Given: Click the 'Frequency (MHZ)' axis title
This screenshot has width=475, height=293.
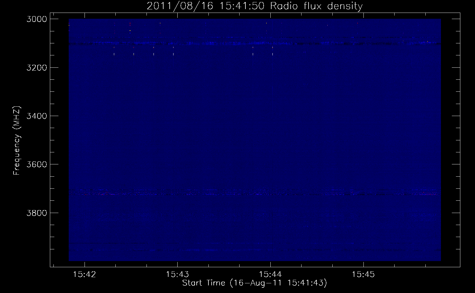Looking at the screenshot, I should 17,141.
